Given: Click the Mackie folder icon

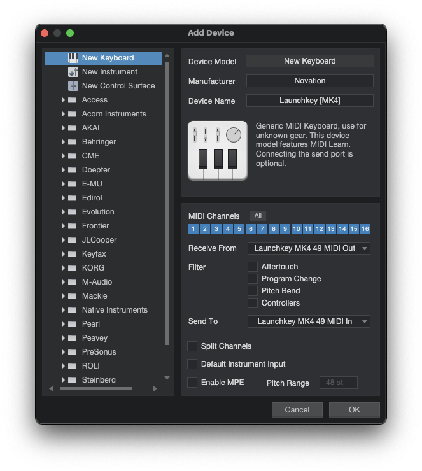Looking at the screenshot, I should (x=72, y=296).
